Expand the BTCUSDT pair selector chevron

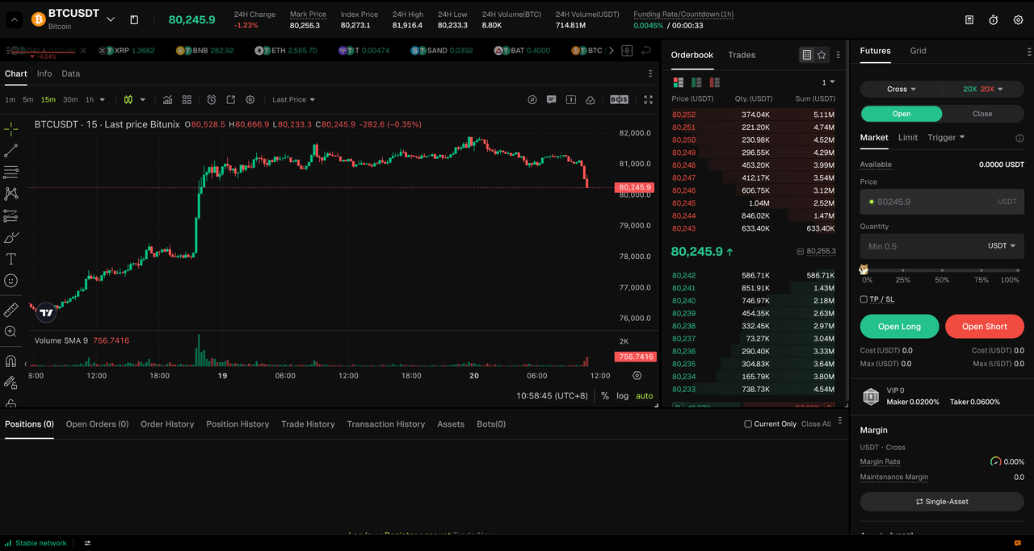click(111, 19)
